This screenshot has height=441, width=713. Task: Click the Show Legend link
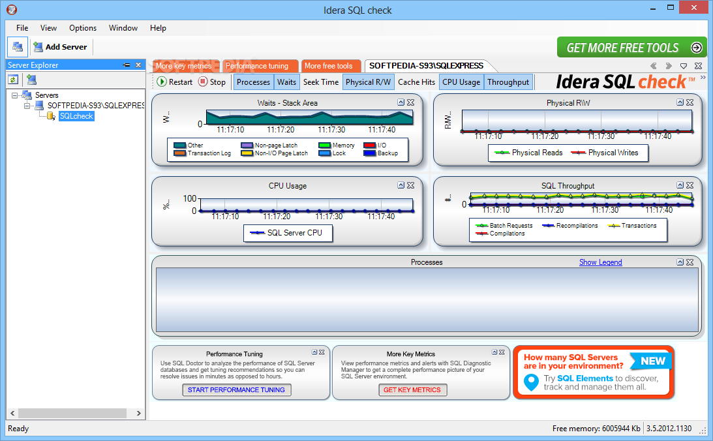[x=600, y=262]
